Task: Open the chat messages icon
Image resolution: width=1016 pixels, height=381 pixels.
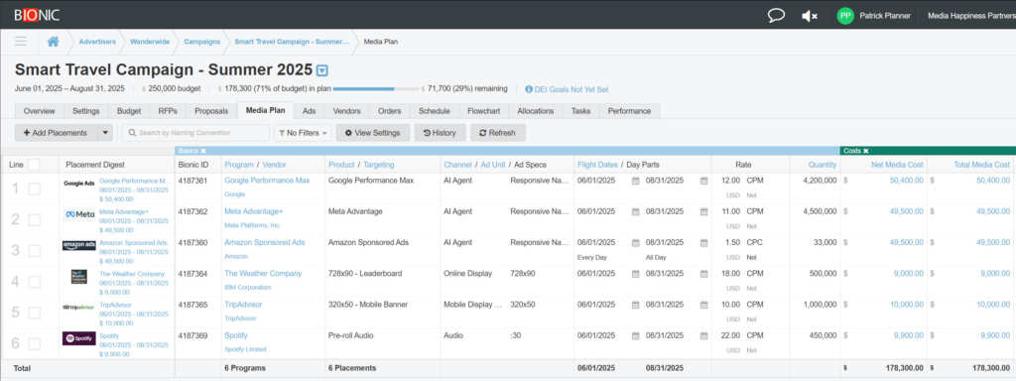Action: 776,16
